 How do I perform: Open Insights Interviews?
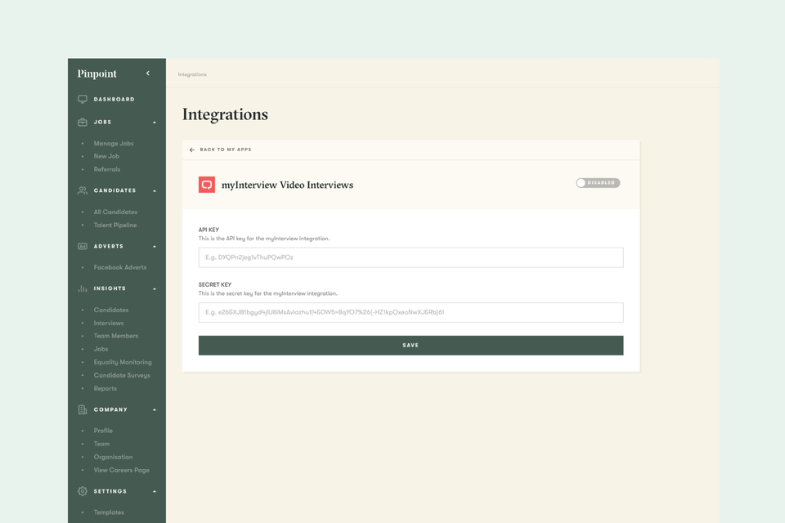pos(109,324)
